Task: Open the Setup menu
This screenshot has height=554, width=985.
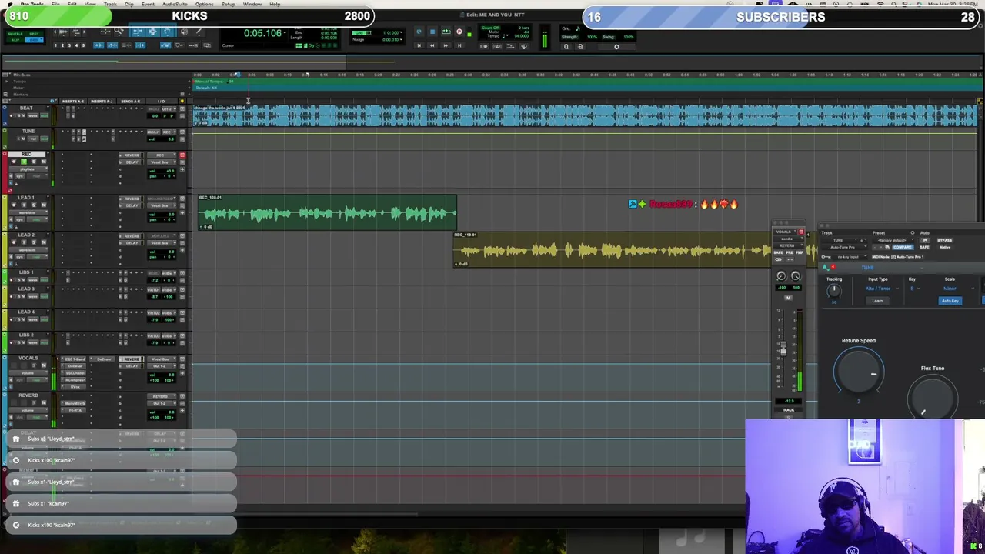Action: coord(229,4)
